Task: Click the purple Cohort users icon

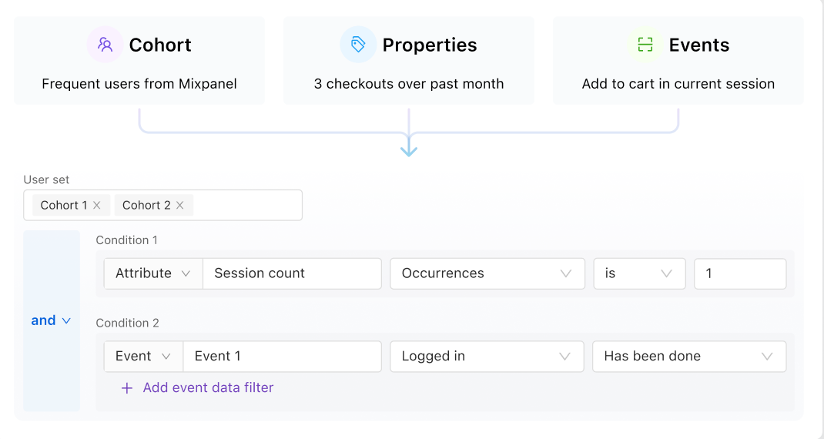Action: click(105, 45)
